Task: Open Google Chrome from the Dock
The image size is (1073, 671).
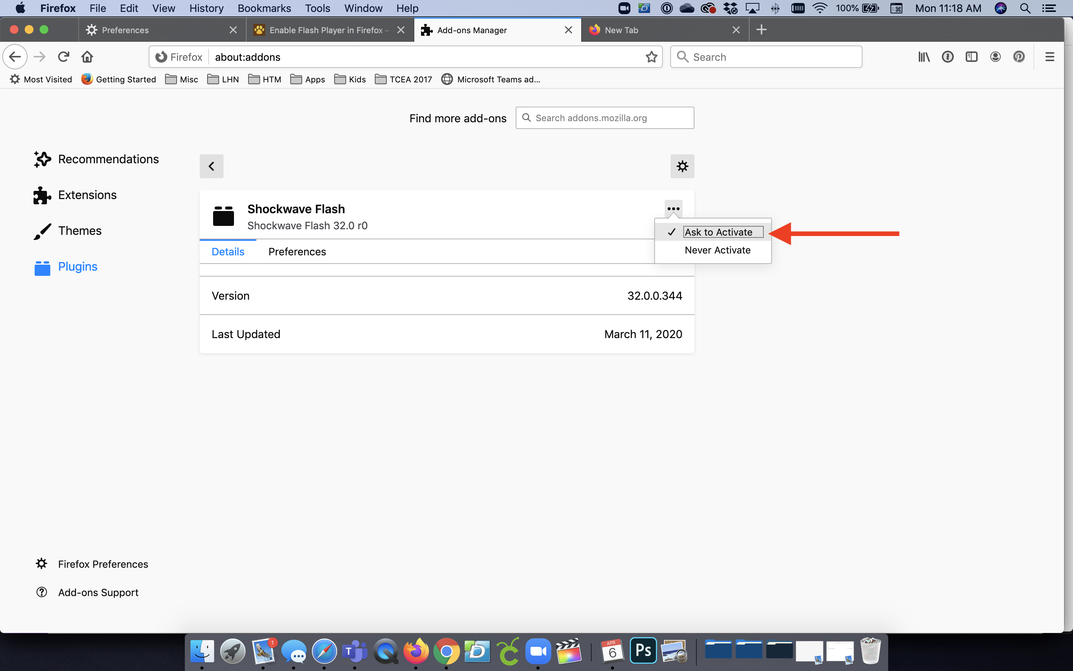Action: (x=446, y=652)
